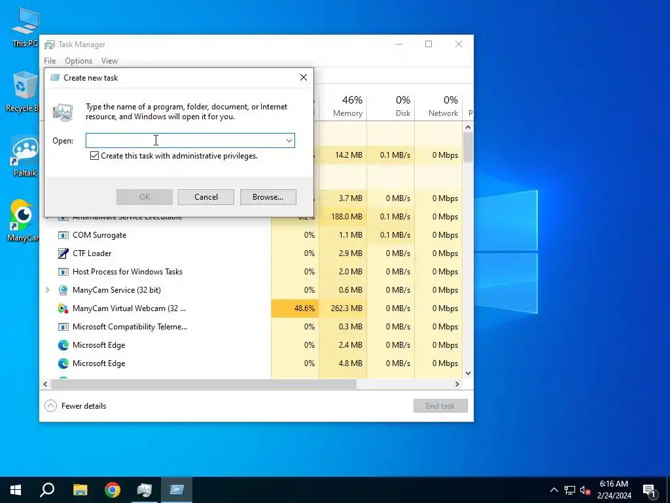Open File Explorer from the taskbar
The image size is (670, 503).
[80, 490]
